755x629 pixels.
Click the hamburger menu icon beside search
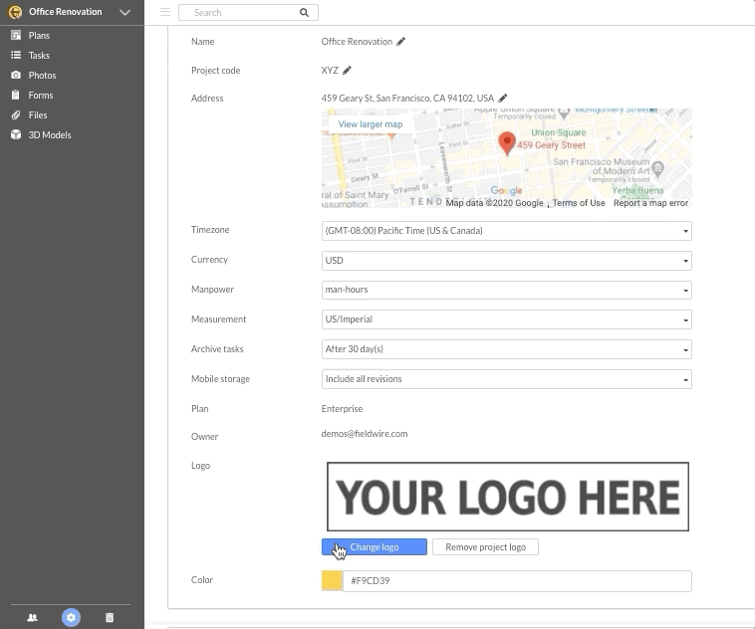click(165, 12)
